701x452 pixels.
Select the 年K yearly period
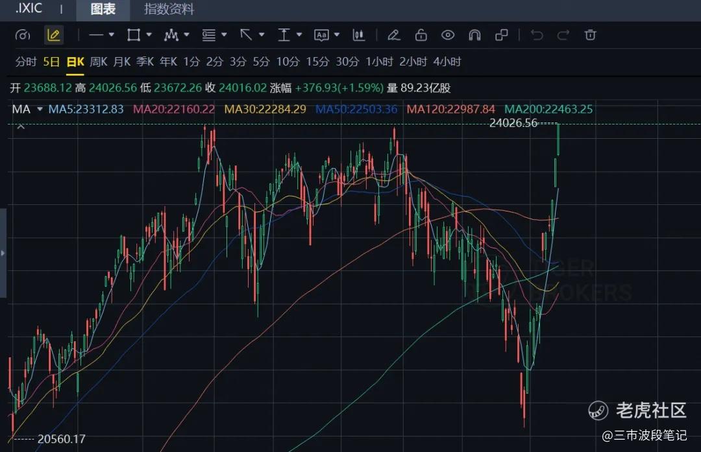point(169,62)
